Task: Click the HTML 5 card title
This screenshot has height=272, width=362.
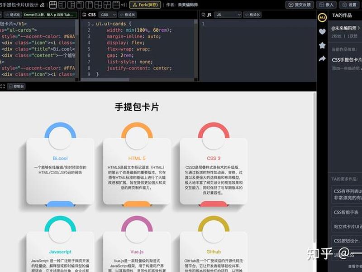Action: coord(137,158)
